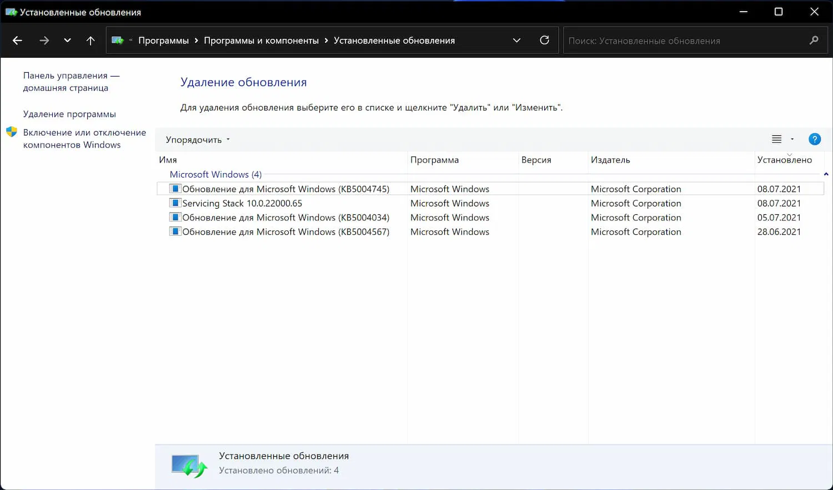The image size is (833, 490).
Task: Click install date 28.06.2021
Action: click(779, 232)
